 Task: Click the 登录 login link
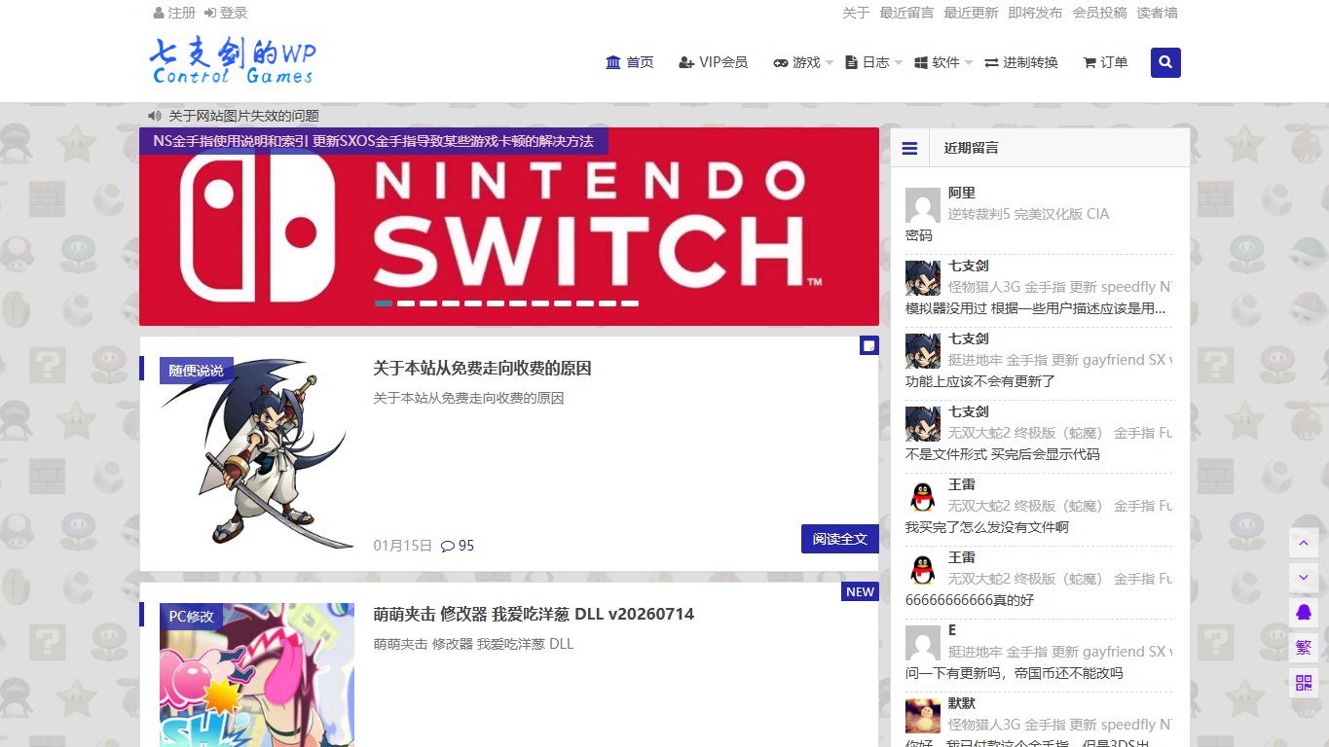tap(226, 13)
